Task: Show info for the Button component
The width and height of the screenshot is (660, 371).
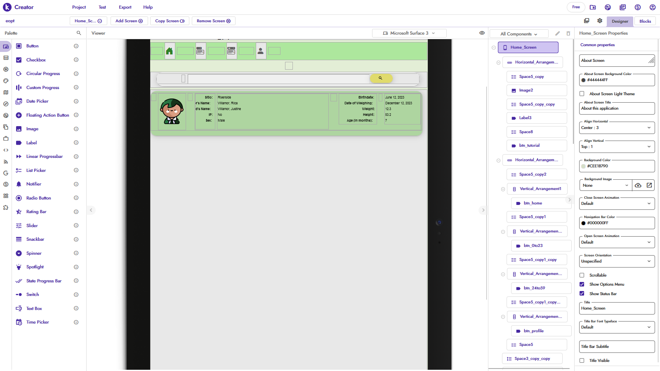Action: (x=76, y=46)
